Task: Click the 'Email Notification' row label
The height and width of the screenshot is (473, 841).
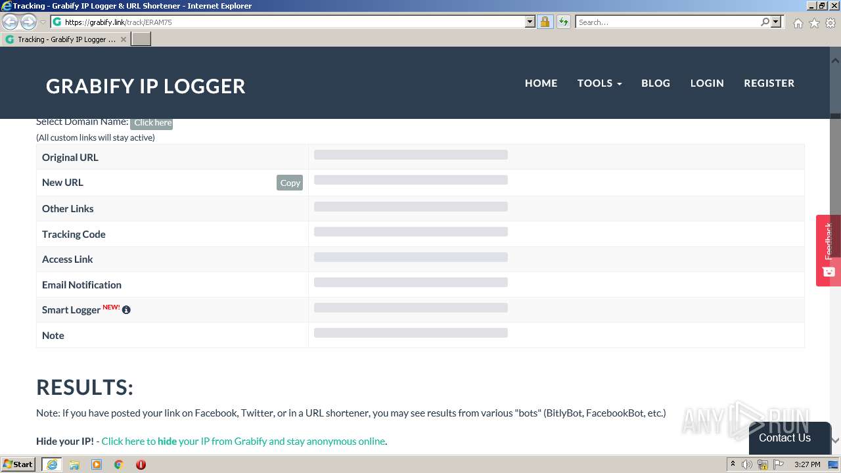Action: (81, 284)
